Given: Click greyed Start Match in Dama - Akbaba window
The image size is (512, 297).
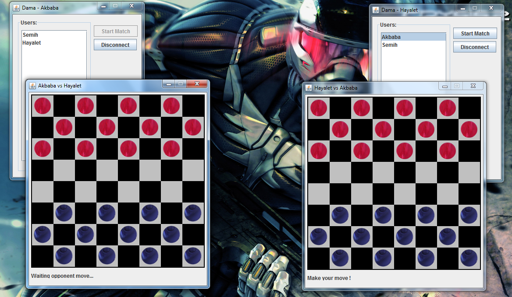Looking at the screenshot, I should point(115,31).
